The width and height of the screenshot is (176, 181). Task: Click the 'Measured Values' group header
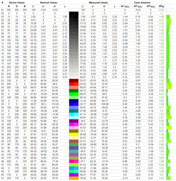(x=98, y=3)
